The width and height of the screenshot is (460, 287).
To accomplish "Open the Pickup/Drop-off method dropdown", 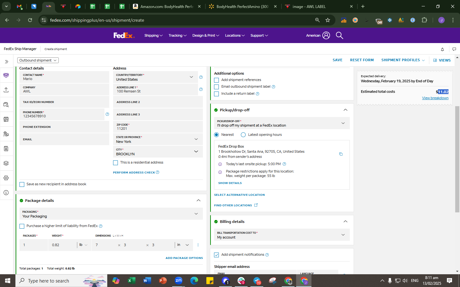I will point(282,123).
